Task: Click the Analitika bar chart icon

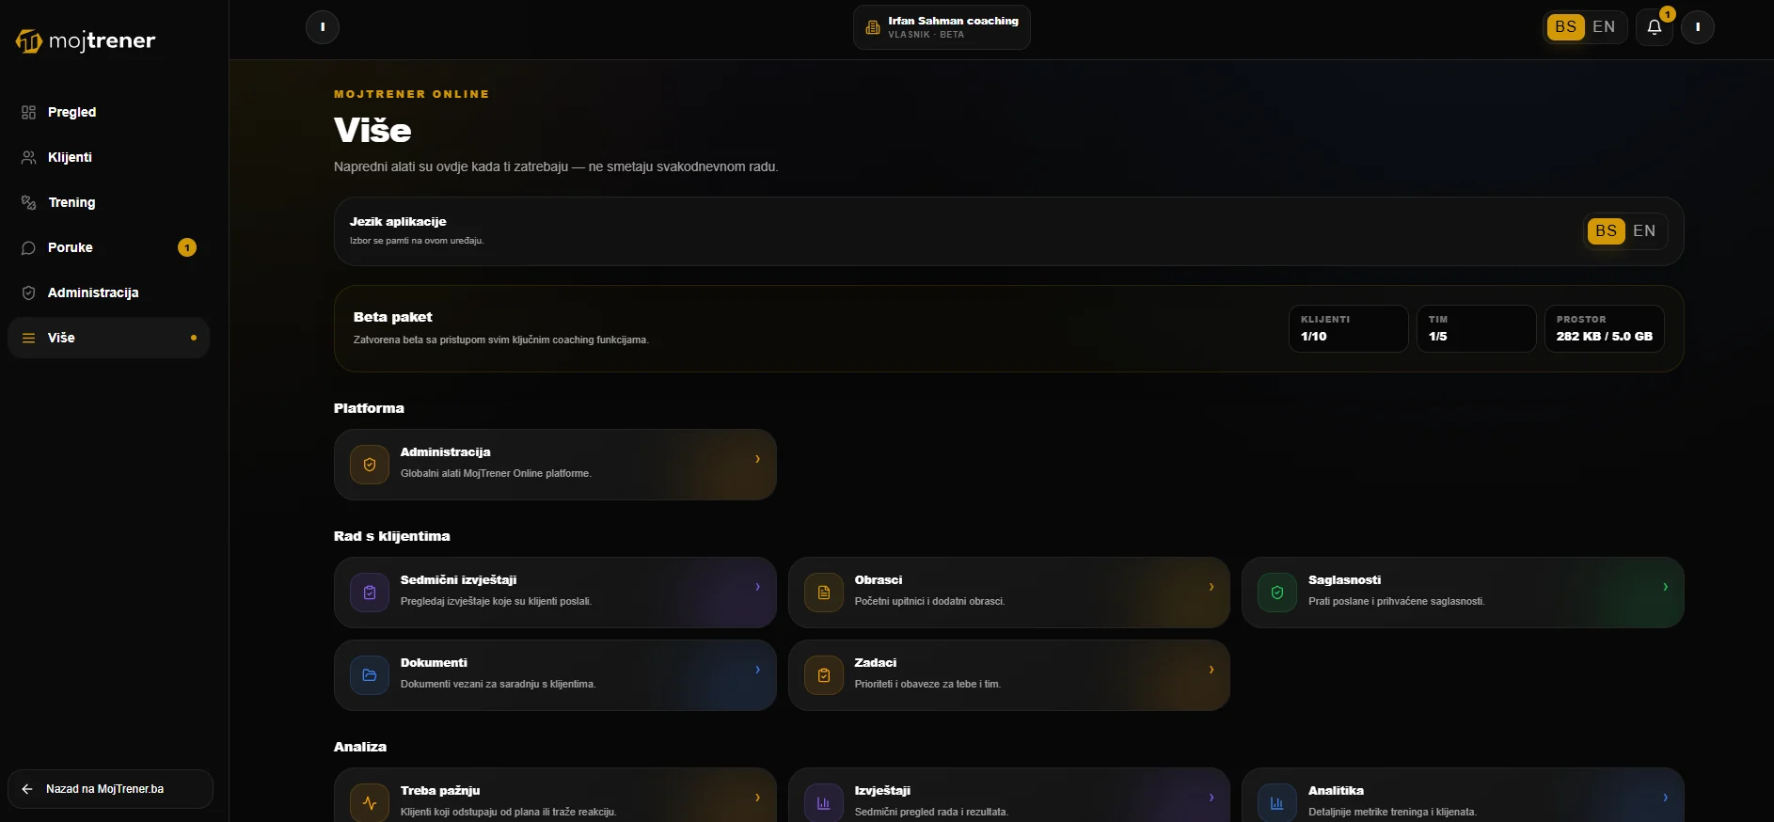Action: point(1277,803)
